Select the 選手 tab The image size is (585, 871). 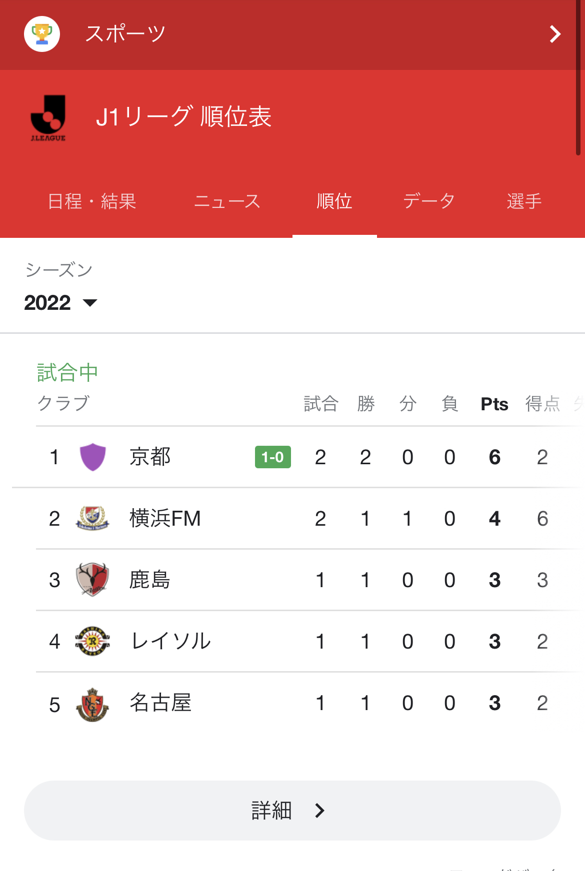pos(524,201)
